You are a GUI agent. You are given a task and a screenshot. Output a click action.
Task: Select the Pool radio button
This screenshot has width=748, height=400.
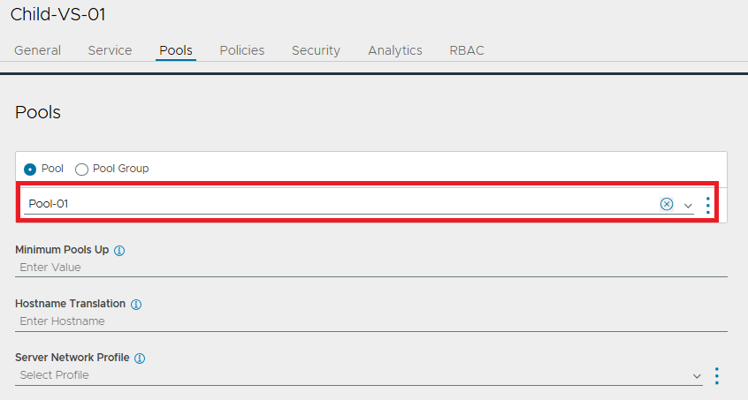30,169
